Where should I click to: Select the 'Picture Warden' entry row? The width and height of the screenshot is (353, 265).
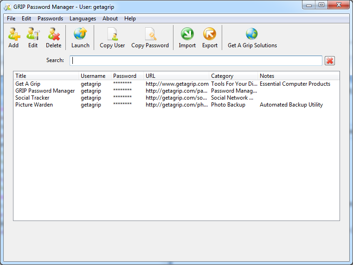point(176,105)
